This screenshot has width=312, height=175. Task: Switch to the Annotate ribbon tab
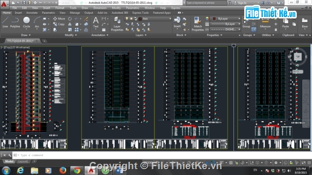[x=32, y=13]
